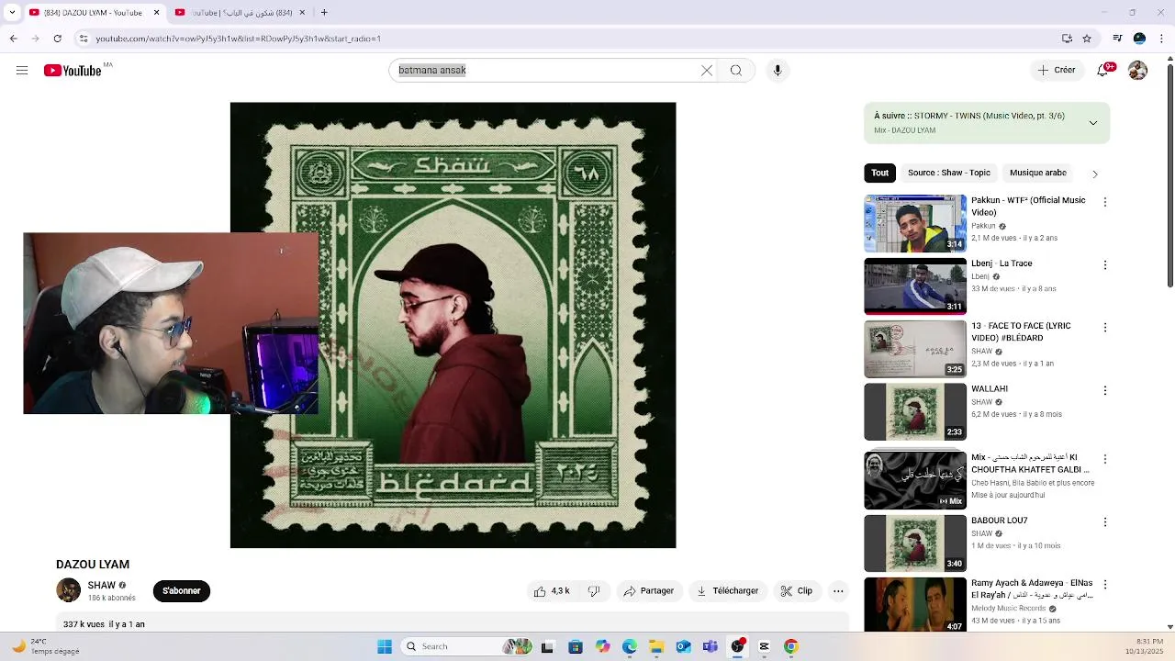Start voice search with microphone
This screenshot has width=1175, height=661.
click(778, 71)
